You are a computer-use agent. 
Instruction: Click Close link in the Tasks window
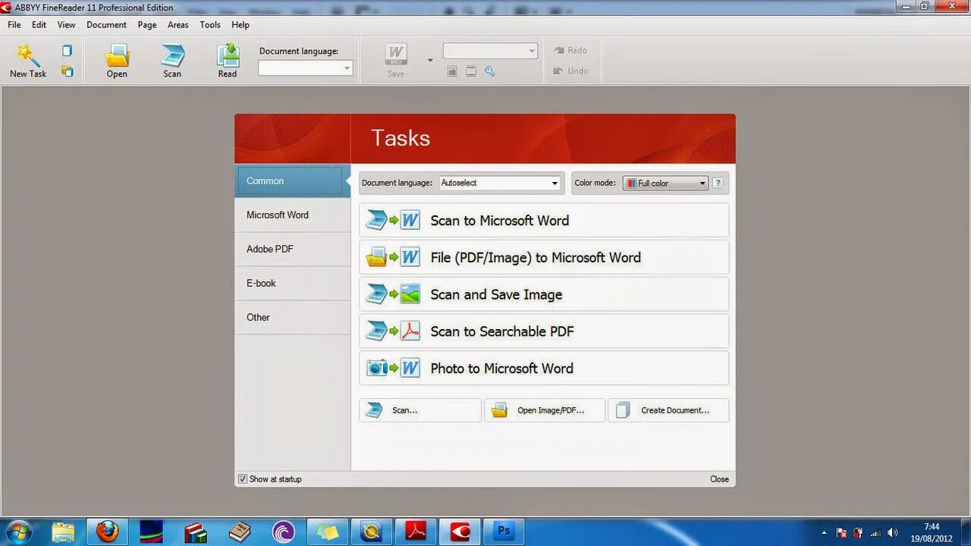click(x=719, y=479)
